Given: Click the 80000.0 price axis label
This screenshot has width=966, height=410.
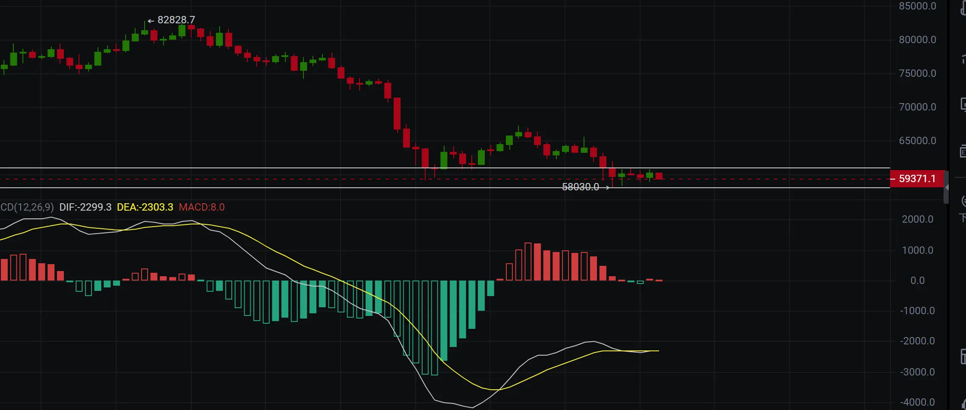Looking at the screenshot, I should 918,40.
